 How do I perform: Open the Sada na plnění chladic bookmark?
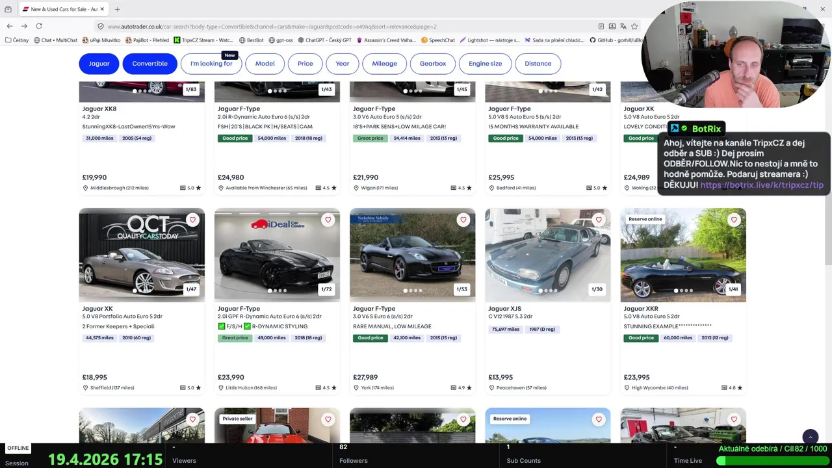point(554,40)
